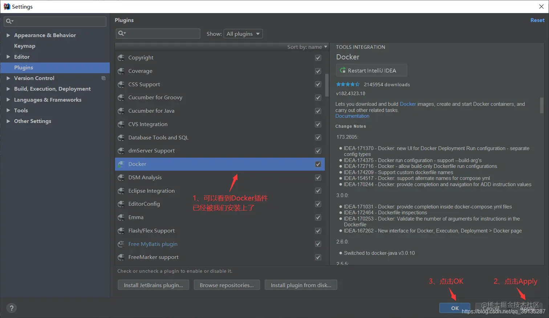The width and height of the screenshot is (549, 318).
Task: Click Install JetBrains plugin button
Action: [153, 285]
